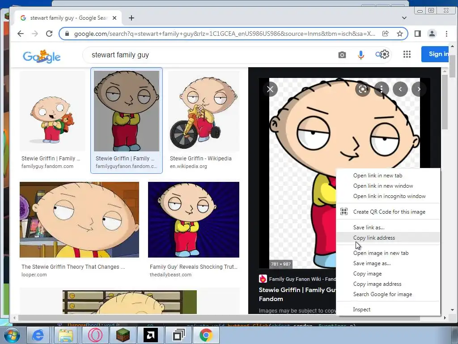Open Stewie with teddy bear thumbnail
The image size is (458, 344).
click(52, 111)
